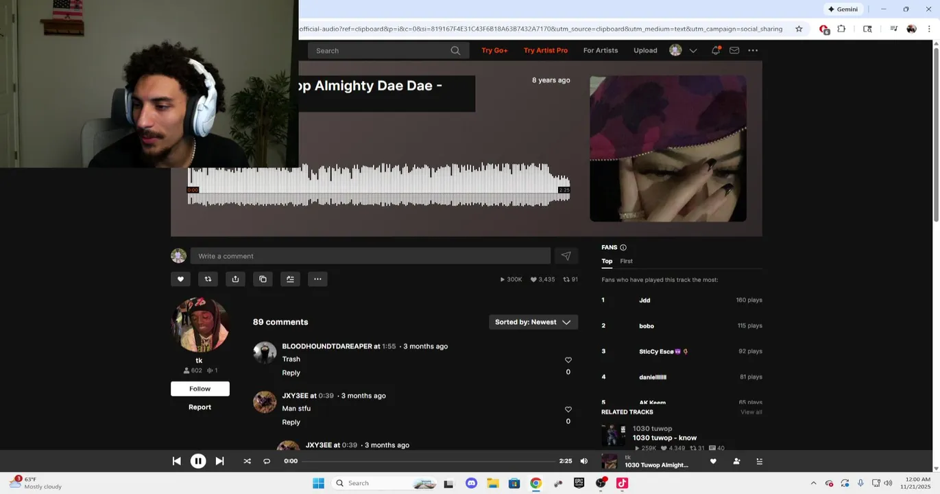
Task: Reply to the 'Man stfu' comment
Action: 291,422
